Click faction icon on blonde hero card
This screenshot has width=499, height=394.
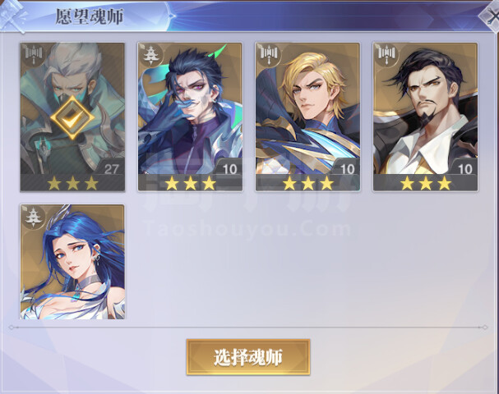click(269, 54)
